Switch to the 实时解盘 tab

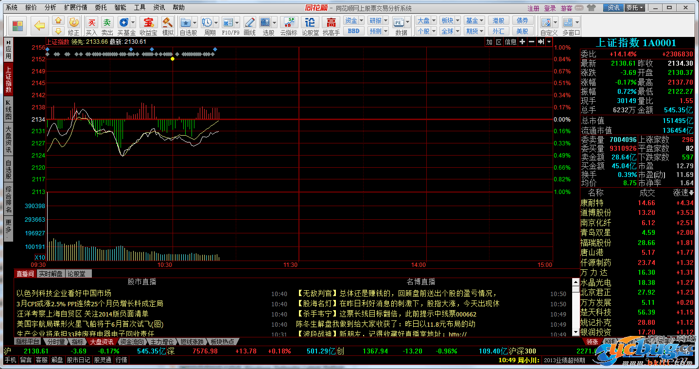[51, 274]
